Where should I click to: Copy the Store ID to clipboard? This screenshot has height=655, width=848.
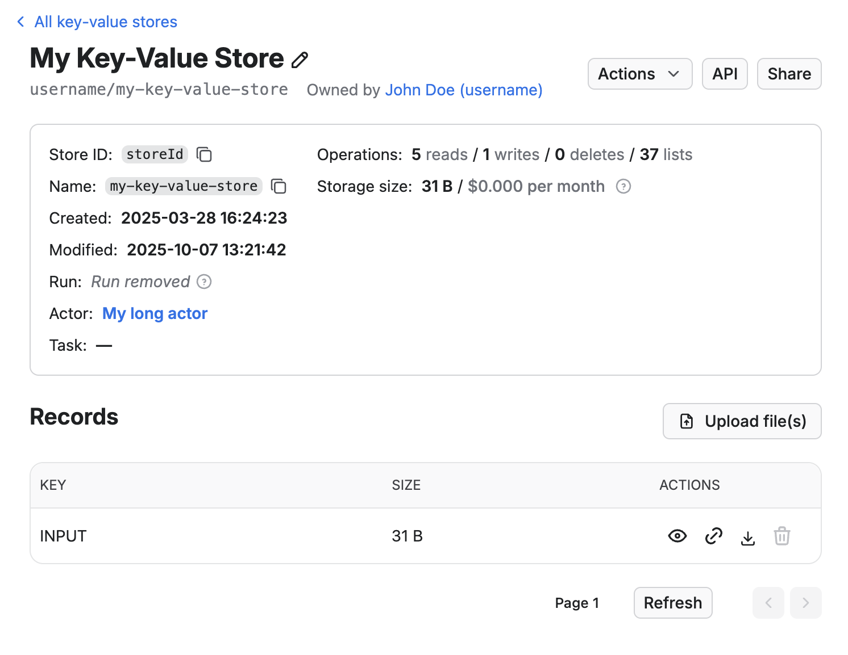[204, 154]
